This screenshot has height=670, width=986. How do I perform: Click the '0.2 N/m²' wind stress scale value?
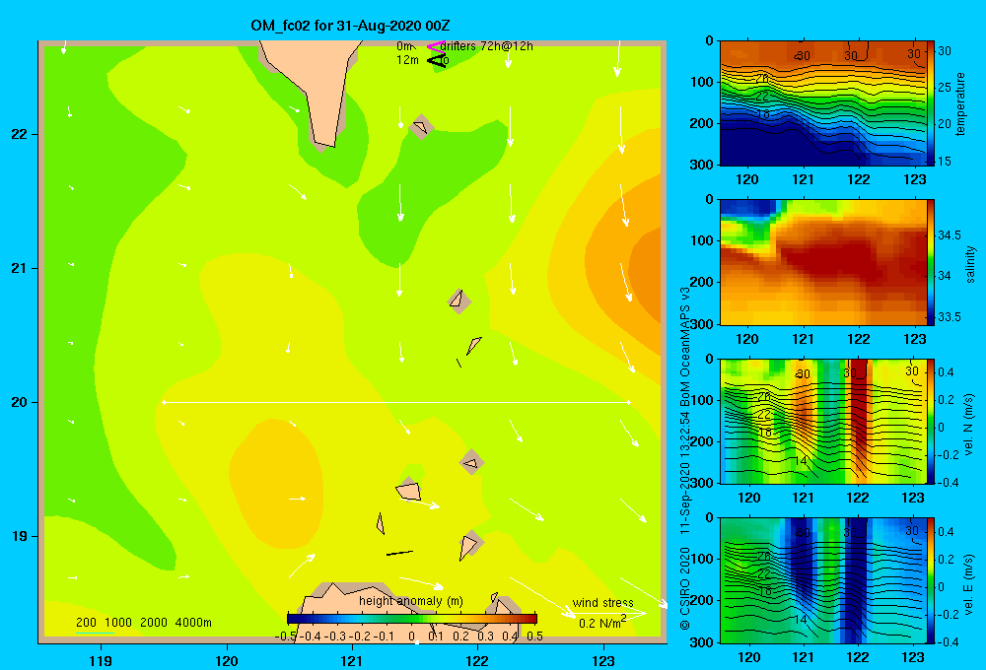point(601,623)
